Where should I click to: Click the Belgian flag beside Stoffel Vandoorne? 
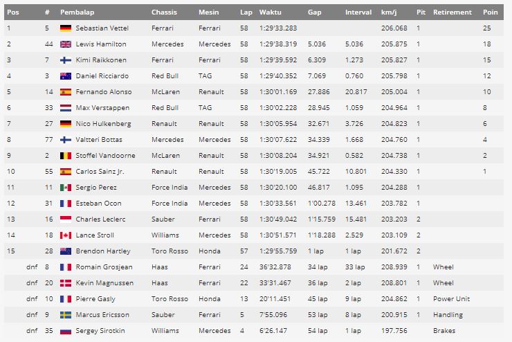66,156
